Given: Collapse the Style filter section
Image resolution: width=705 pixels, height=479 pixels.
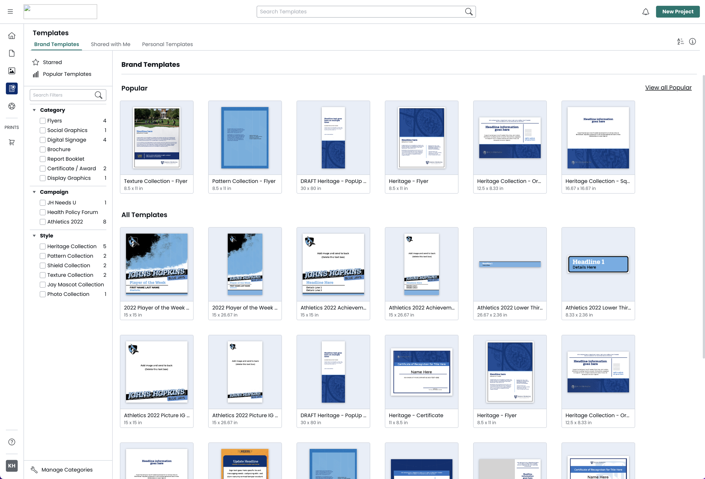Looking at the screenshot, I should [34, 235].
